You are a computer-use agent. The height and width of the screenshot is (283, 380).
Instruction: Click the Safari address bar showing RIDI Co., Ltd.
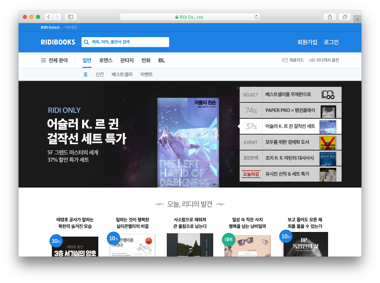pyautogui.click(x=190, y=17)
